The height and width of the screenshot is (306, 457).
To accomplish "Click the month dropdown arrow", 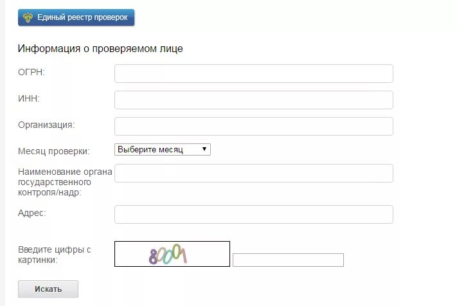I will [204, 149].
